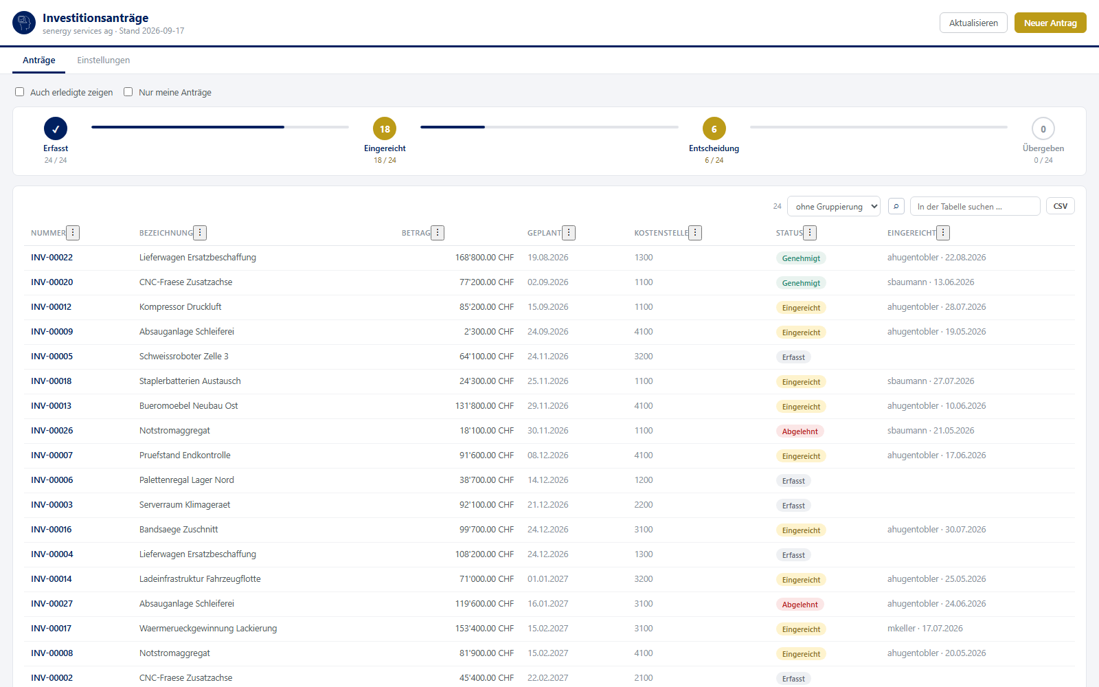Screen dimensions: 1099x687
Task: Click 'Schweissroboter Zelle 3' description
Action: pyautogui.click(x=184, y=357)
